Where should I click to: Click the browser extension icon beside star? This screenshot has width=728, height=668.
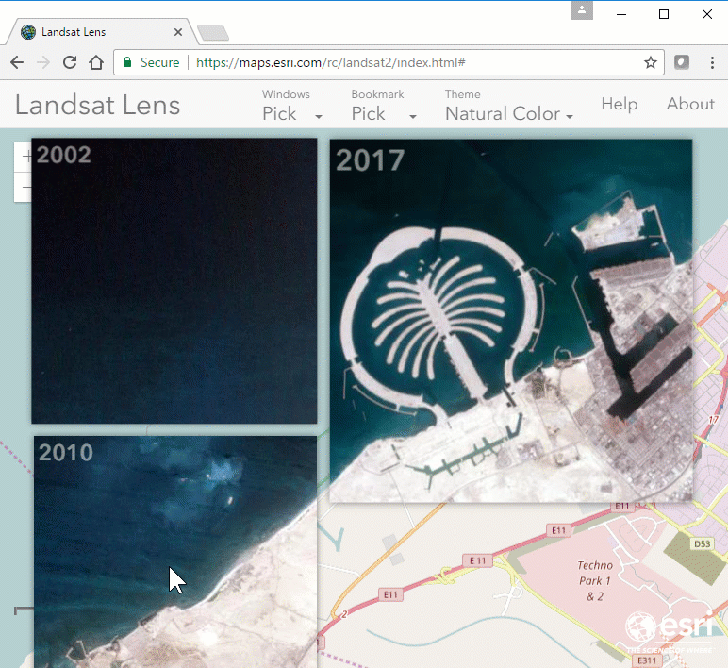pyautogui.click(x=682, y=62)
